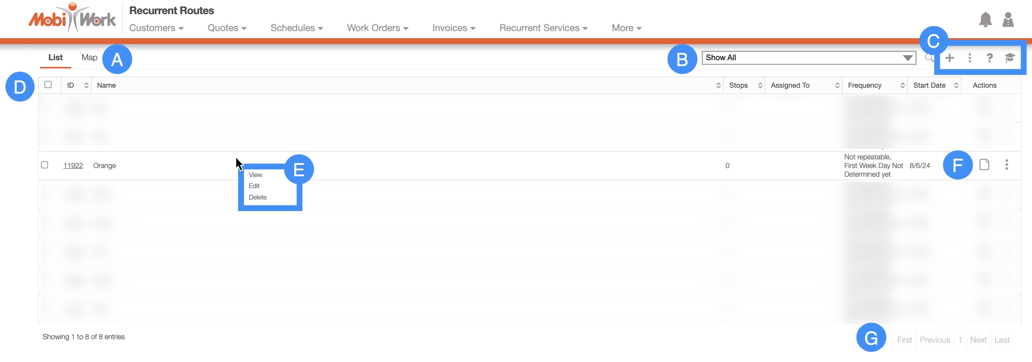The width and height of the screenshot is (1032, 362).
Task: Toggle the select-all checkbox in header
Action: tap(48, 85)
